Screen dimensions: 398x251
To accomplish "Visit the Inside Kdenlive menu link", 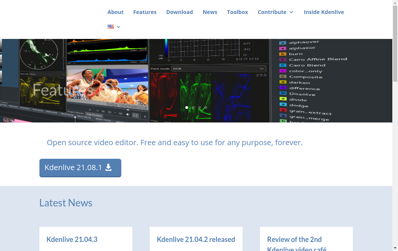I will 324,12.
